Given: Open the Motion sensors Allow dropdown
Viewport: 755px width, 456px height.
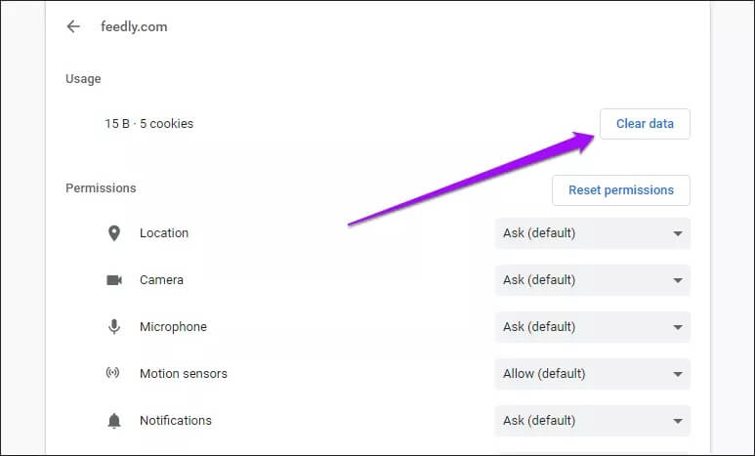Looking at the screenshot, I should pos(592,374).
